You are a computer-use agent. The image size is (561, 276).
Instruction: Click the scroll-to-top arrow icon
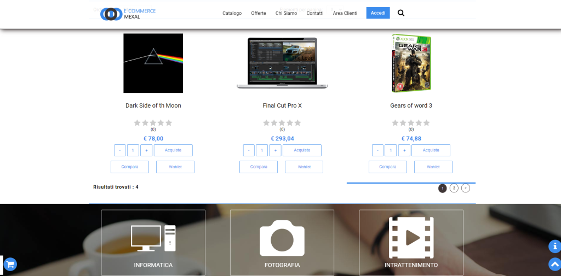(554, 264)
